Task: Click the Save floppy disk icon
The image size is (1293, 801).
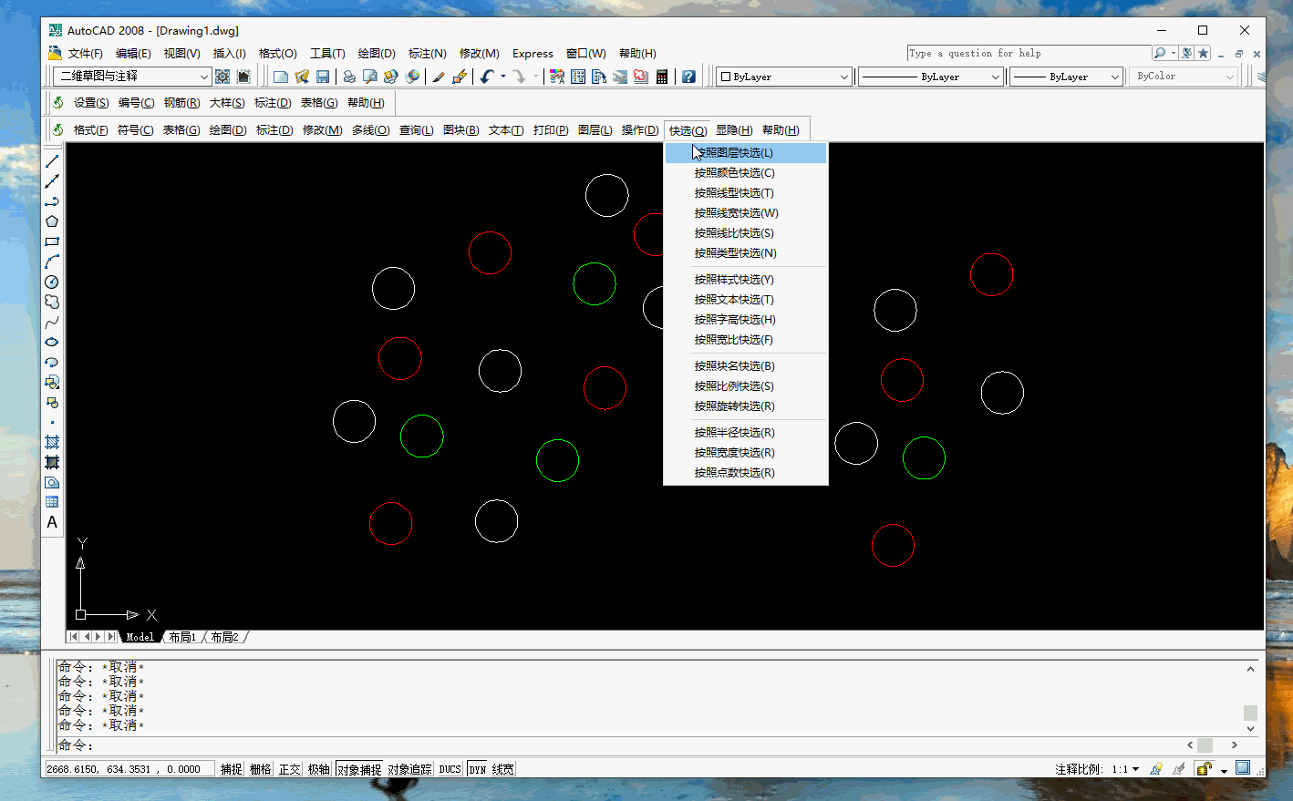Action: 323,77
